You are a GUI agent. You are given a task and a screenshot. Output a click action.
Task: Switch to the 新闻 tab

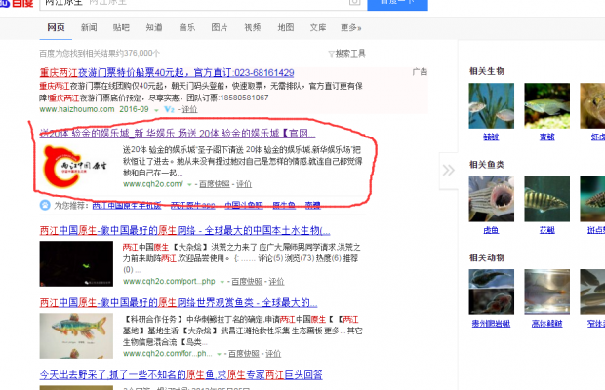pos(89,27)
